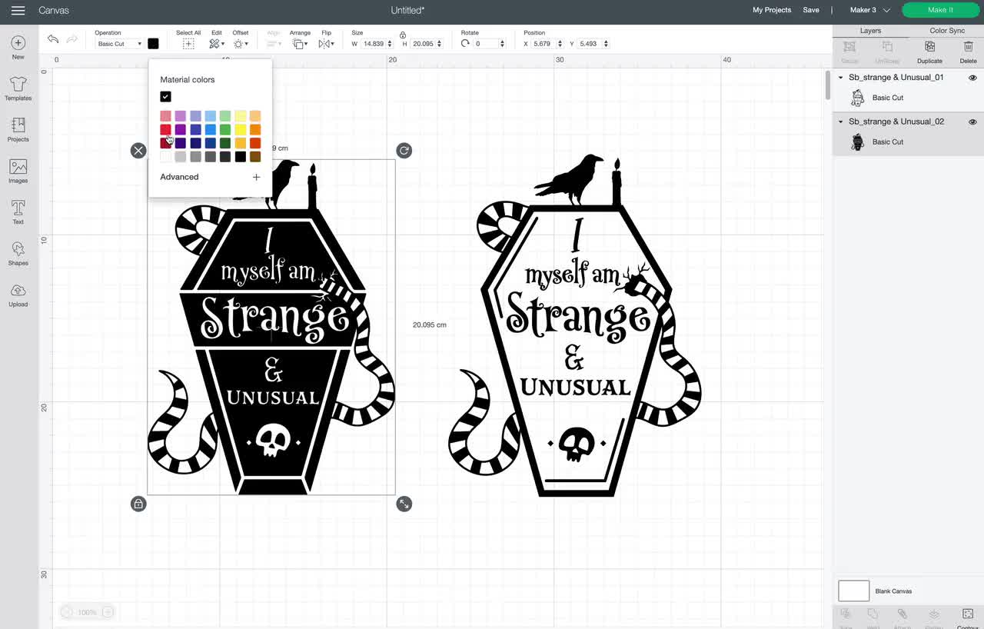Click the Y position stepper
The image size is (984, 629).
606,44
